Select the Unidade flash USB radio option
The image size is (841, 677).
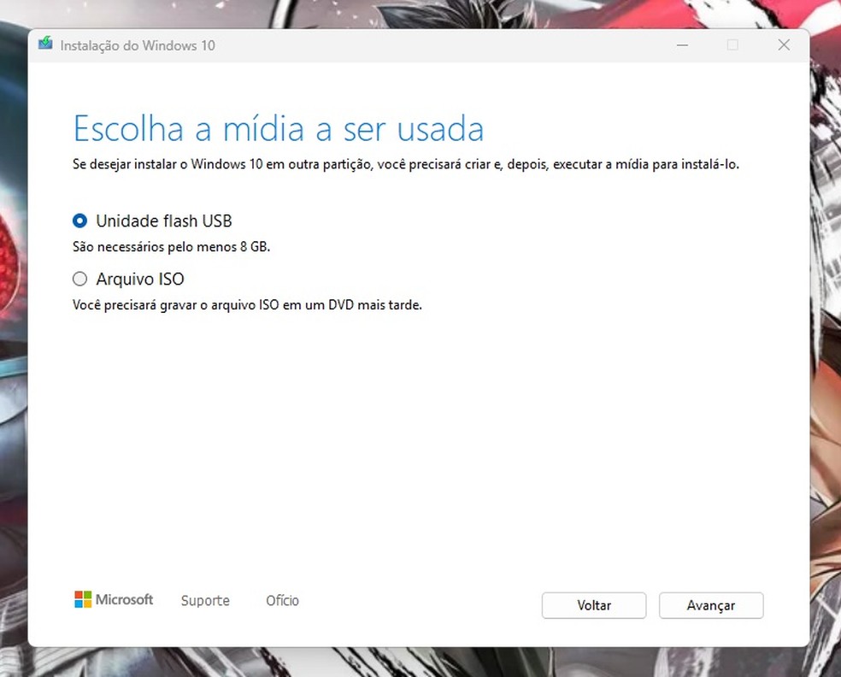(80, 221)
